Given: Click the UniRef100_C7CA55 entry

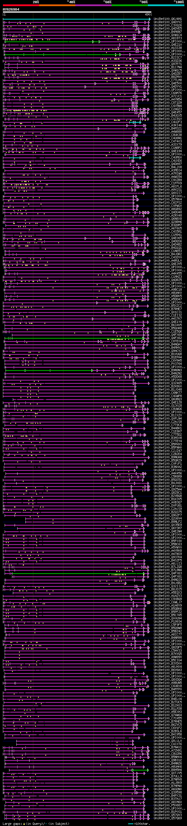Looking at the screenshot, I should coord(167,718).
